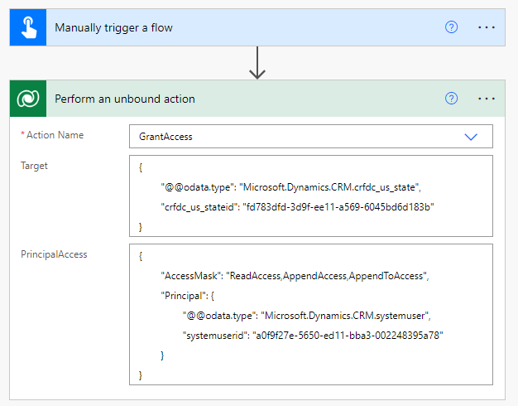The width and height of the screenshot is (518, 406).
Task: Collapse the Perform an unbound action header
Action: [257, 99]
